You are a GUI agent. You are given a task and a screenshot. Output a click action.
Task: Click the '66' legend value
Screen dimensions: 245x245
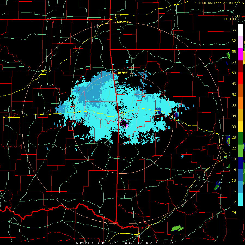tap(234, 30)
